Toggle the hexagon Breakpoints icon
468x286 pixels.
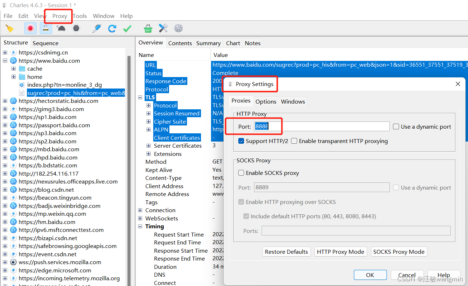click(76, 28)
